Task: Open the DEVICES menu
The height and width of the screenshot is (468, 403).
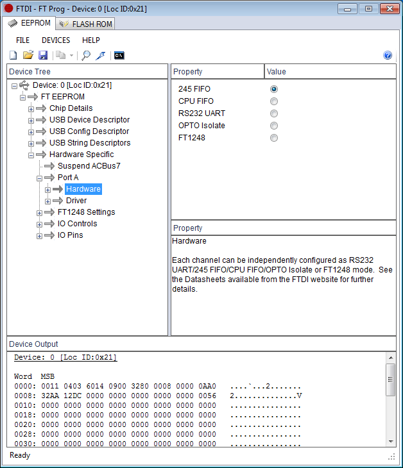Action: tap(56, 40)
